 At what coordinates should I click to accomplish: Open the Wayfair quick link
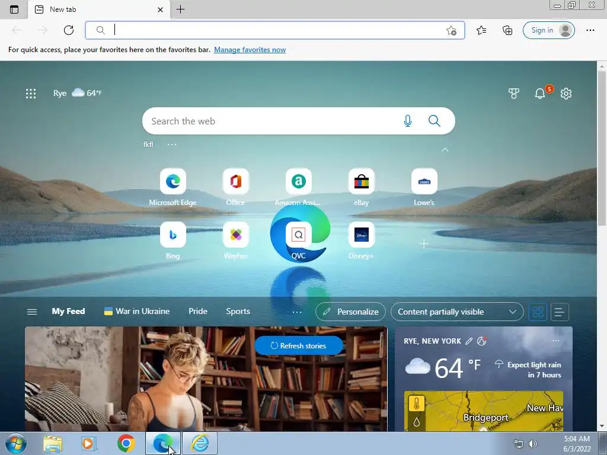click(x=235, y=241)
